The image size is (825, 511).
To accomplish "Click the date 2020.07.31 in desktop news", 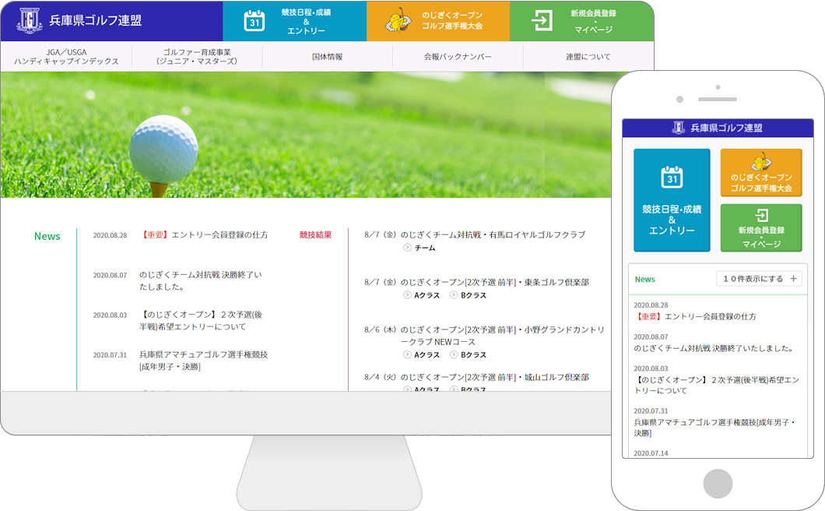I will [x=110, y=355].
